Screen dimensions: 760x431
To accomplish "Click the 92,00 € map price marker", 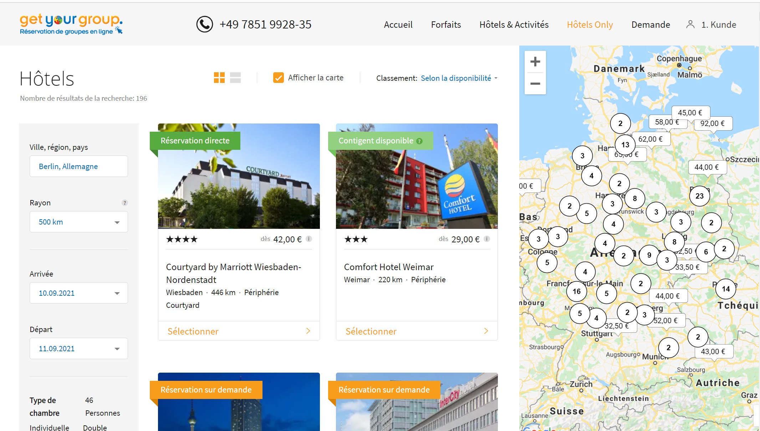I will 713,123.
